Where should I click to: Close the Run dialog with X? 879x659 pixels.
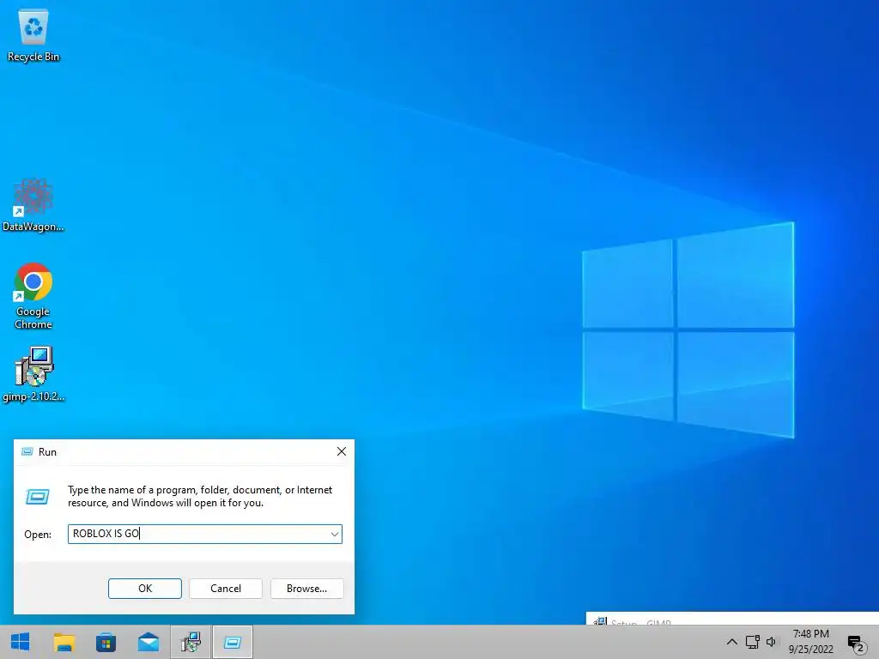[x=342, y=451]
